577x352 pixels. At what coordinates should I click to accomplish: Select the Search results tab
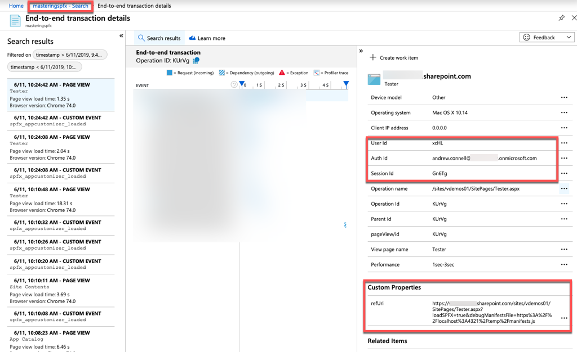tap(158, 38)
